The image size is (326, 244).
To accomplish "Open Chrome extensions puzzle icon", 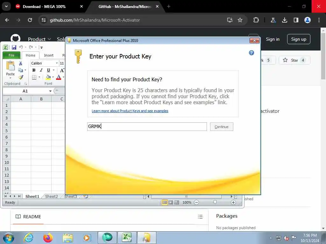I will (256, 20).
